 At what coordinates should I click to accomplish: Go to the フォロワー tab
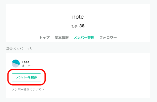pos(108,38)
